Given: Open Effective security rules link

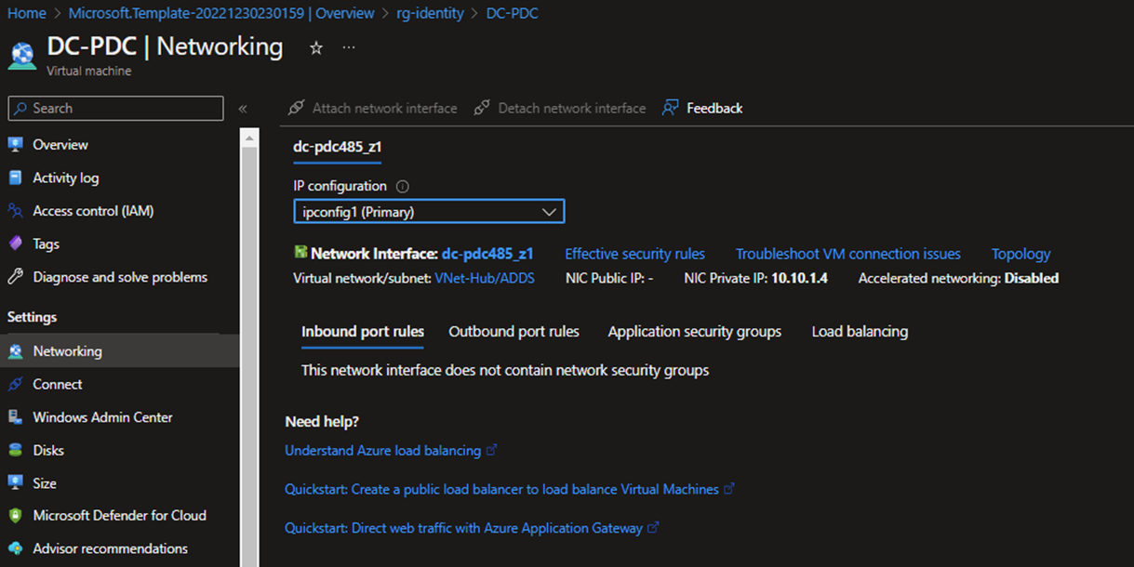Looking at the screenshot, I should 634,254.
